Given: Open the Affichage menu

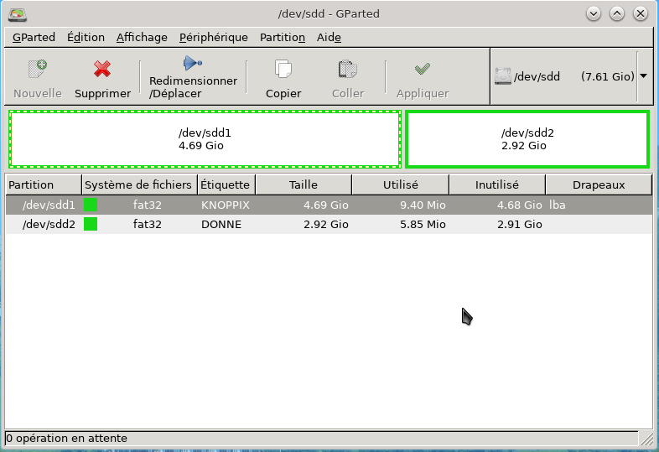Looking at the screenshot, I should point(142,37).
